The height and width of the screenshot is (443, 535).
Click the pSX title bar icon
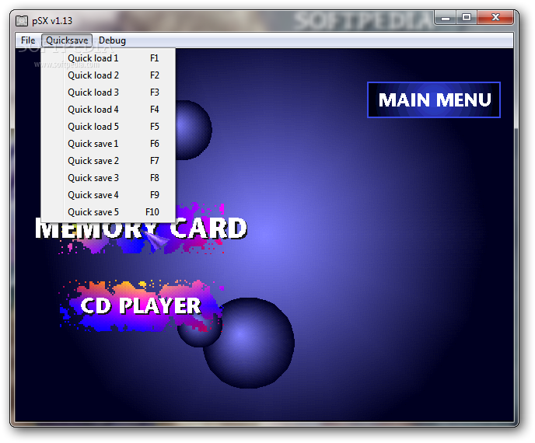coord(22,21)
